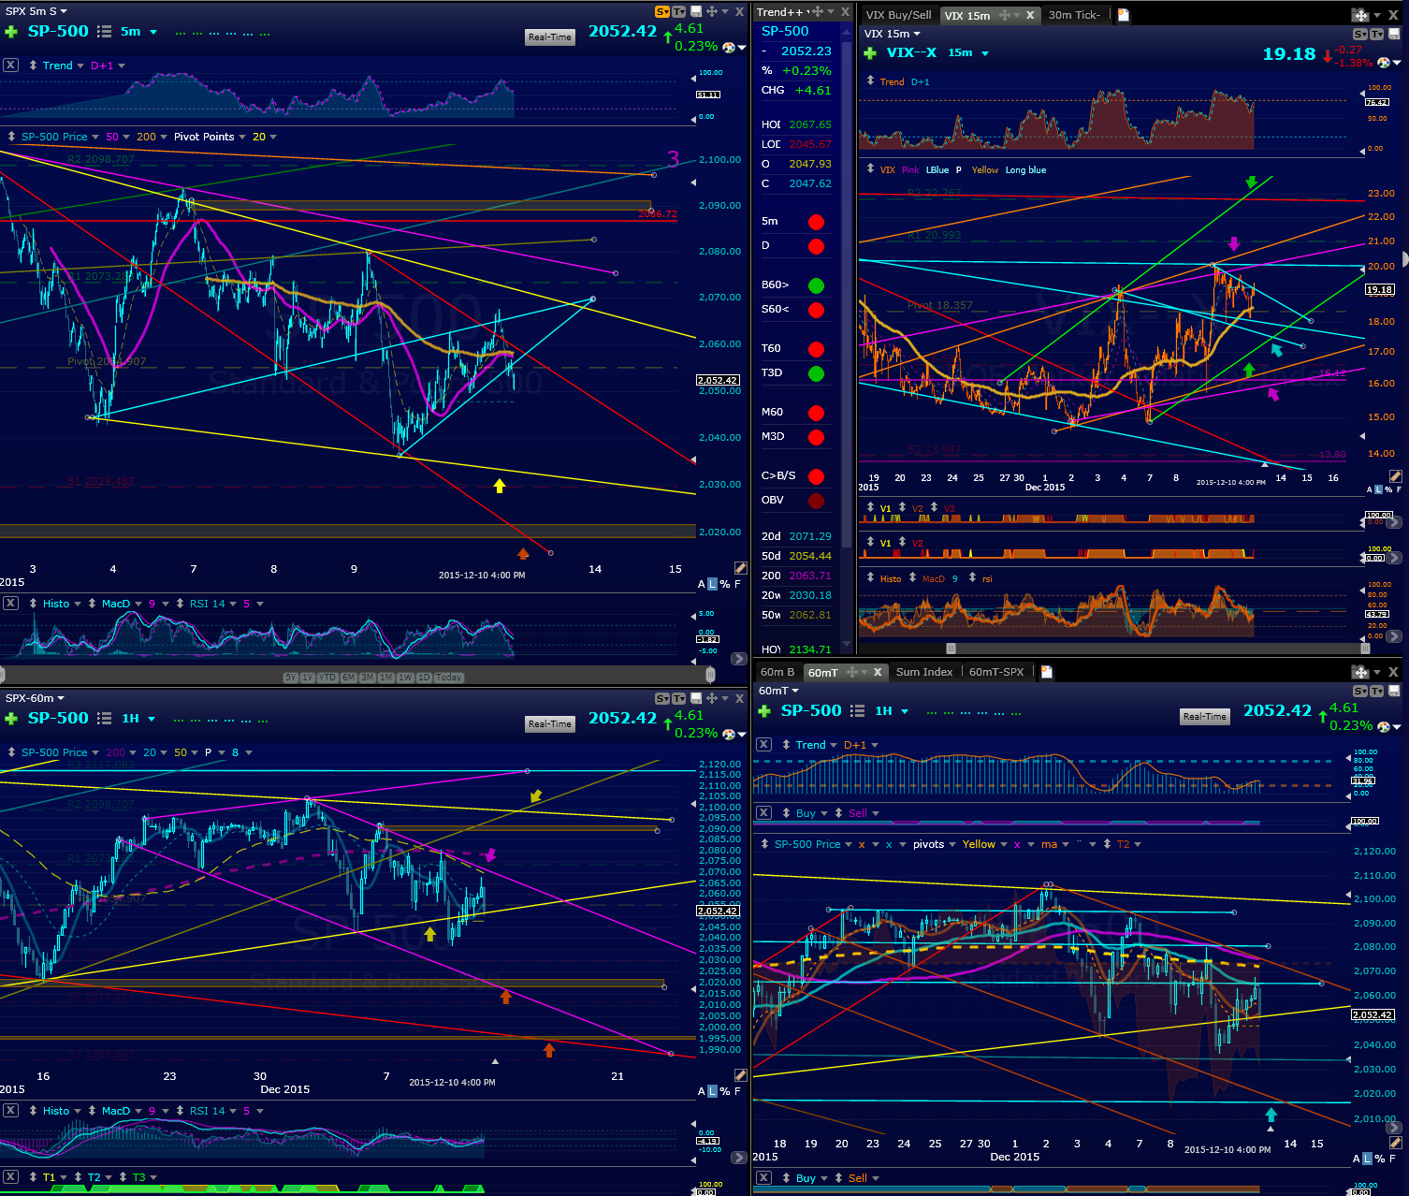This screenshot has width=1409, height=1196.
Task: Toggle the X box on the SPX-60m T1 pane
Action: coord(10,1177)
